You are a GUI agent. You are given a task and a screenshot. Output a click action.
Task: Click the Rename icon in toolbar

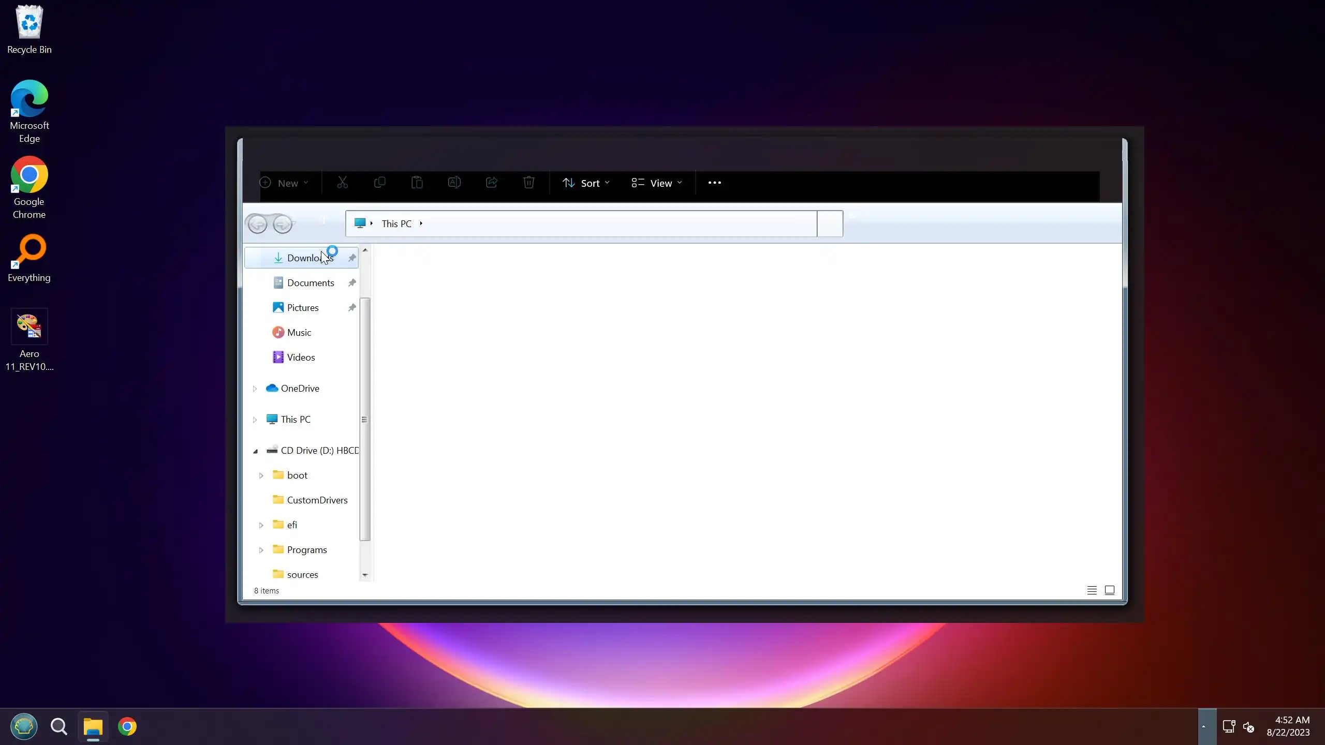454,183
